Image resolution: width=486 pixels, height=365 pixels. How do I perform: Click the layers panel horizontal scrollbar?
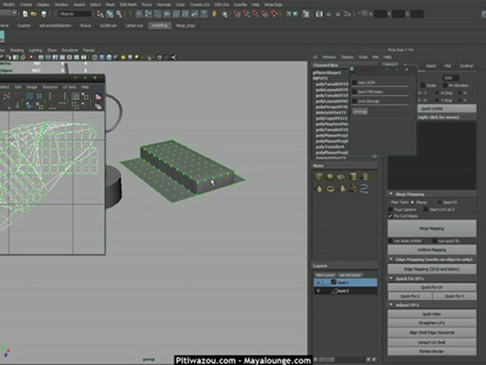344,359
